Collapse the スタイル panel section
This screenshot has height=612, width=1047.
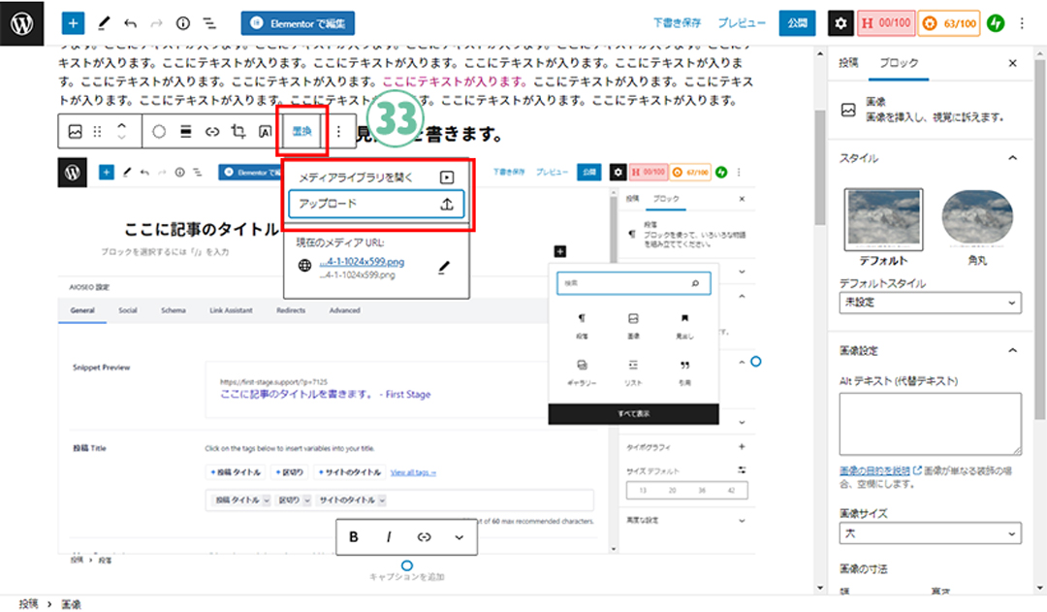pyautogui.click(x=1013, y=157)
